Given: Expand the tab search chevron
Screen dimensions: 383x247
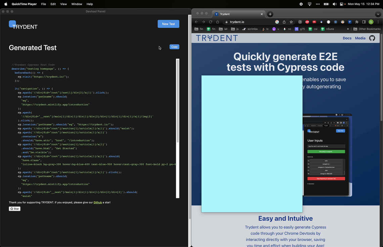Looking at the screenshot, I should coord(378,14).
